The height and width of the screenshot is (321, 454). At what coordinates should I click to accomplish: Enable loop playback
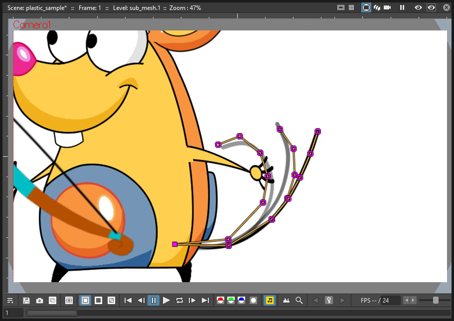pos(179,301)
